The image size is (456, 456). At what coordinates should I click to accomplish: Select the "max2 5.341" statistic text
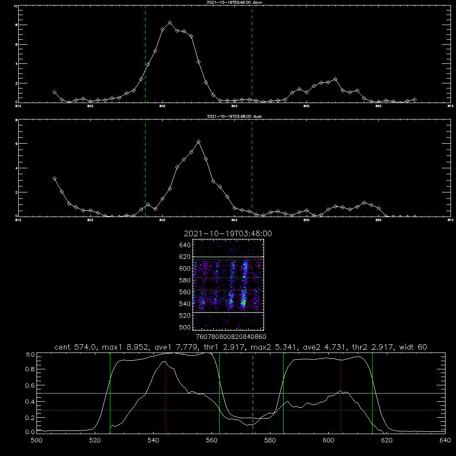[274, 347]
